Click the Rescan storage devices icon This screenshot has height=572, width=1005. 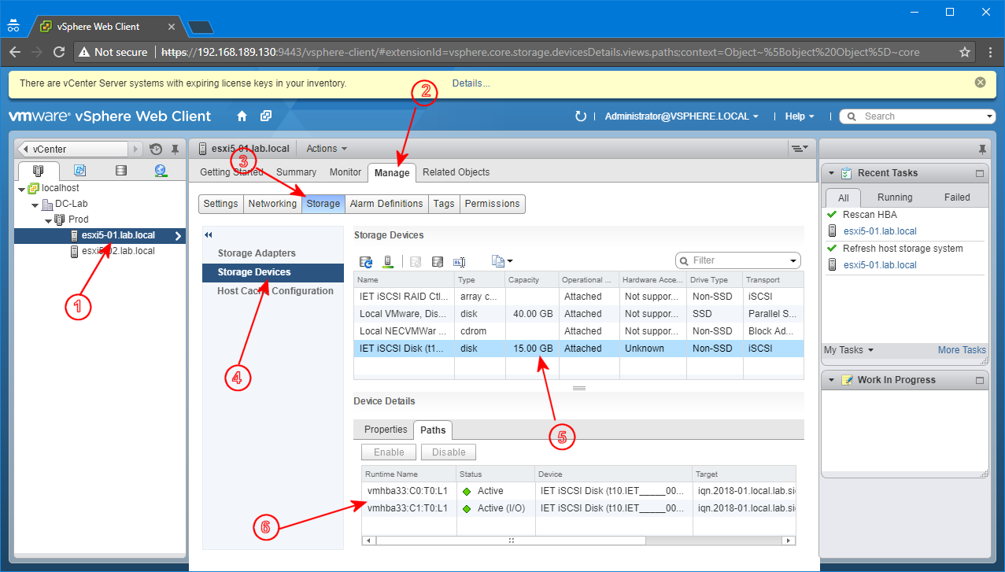click(366, 260)
